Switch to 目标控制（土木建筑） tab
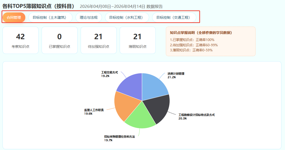The width and height of the screenshot is (285, 150). tap(50, 17)
